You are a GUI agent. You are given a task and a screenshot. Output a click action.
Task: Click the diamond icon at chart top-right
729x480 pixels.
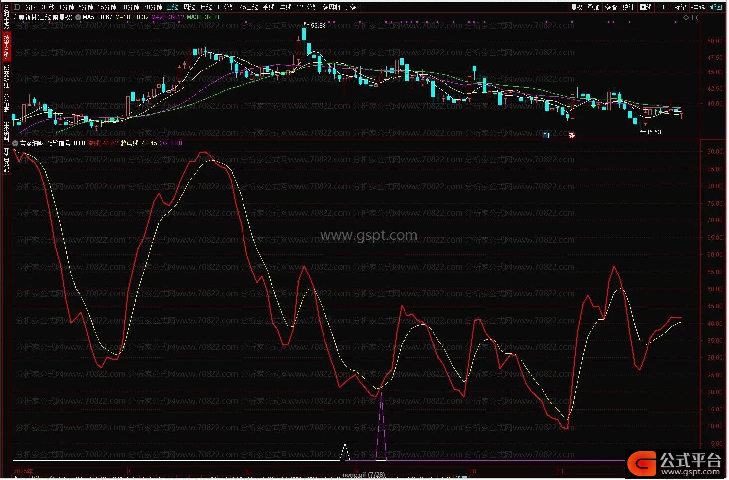click(686, 17)
